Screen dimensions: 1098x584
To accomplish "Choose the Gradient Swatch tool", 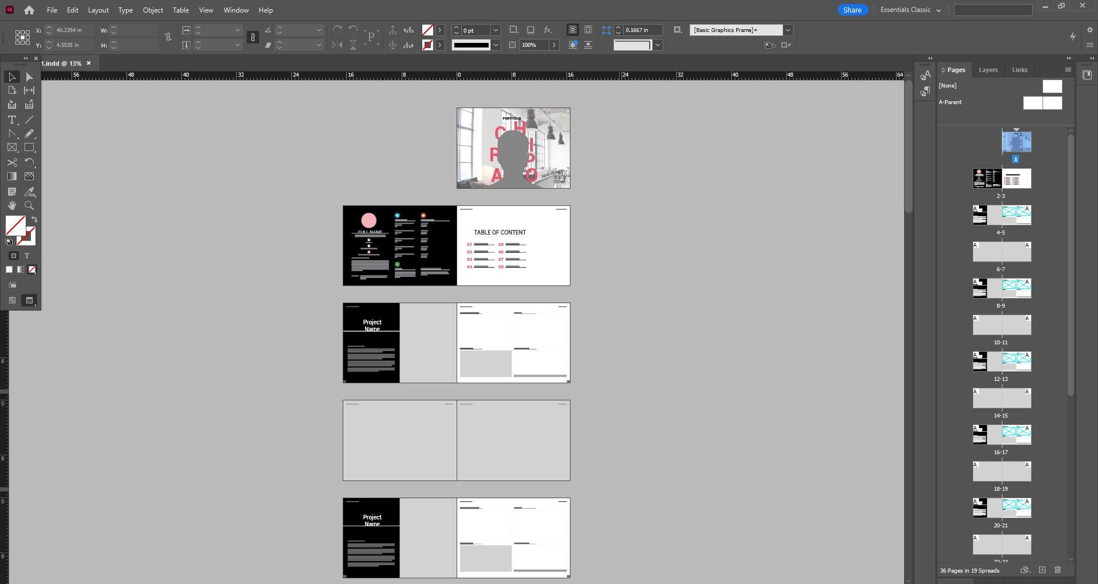I will pyautogui.click(x=11, y=176).
